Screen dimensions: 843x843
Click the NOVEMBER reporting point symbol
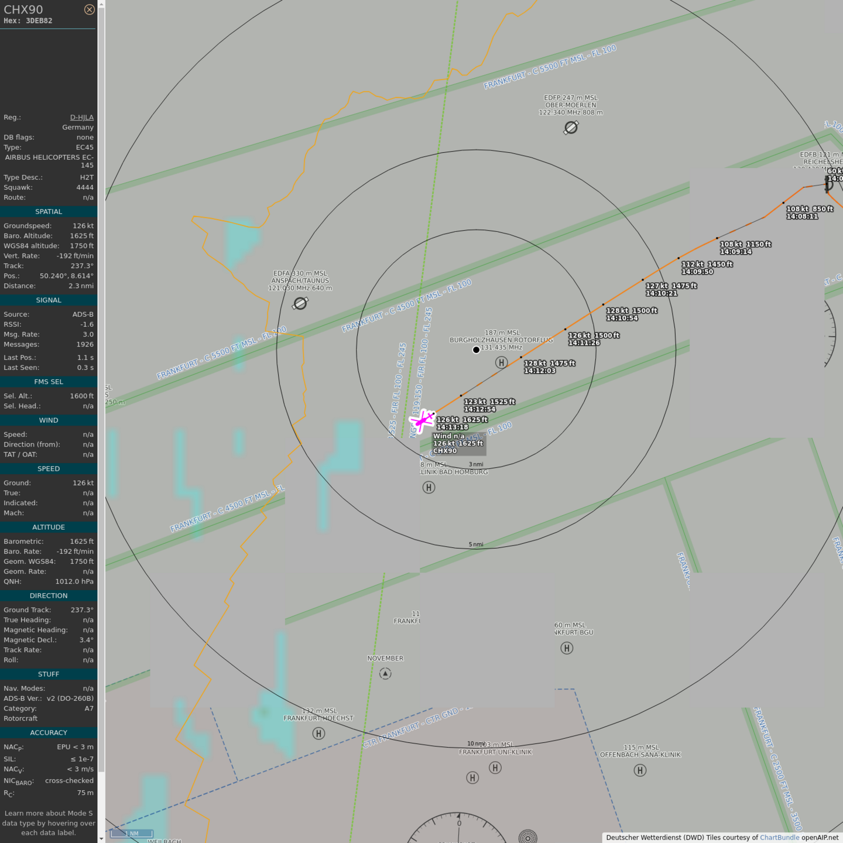385,674
